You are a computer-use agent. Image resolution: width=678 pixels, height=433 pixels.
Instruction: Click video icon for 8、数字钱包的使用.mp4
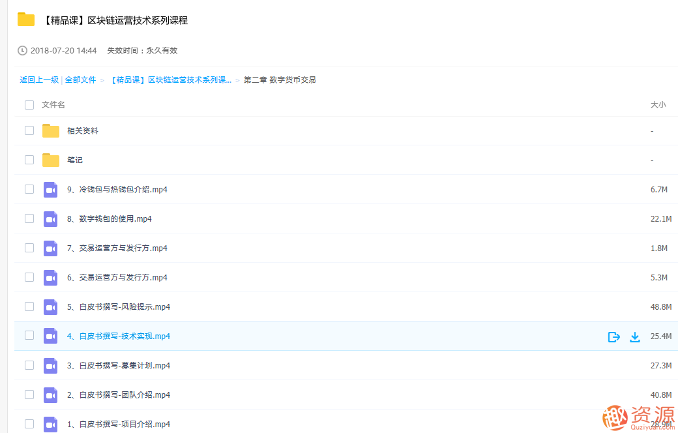coord(51,219)
